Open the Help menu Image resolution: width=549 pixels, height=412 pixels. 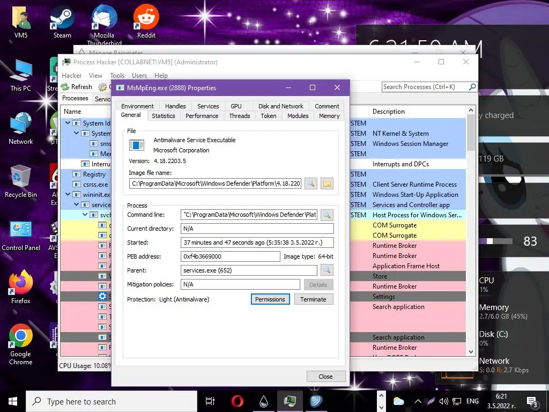(161, 76)
